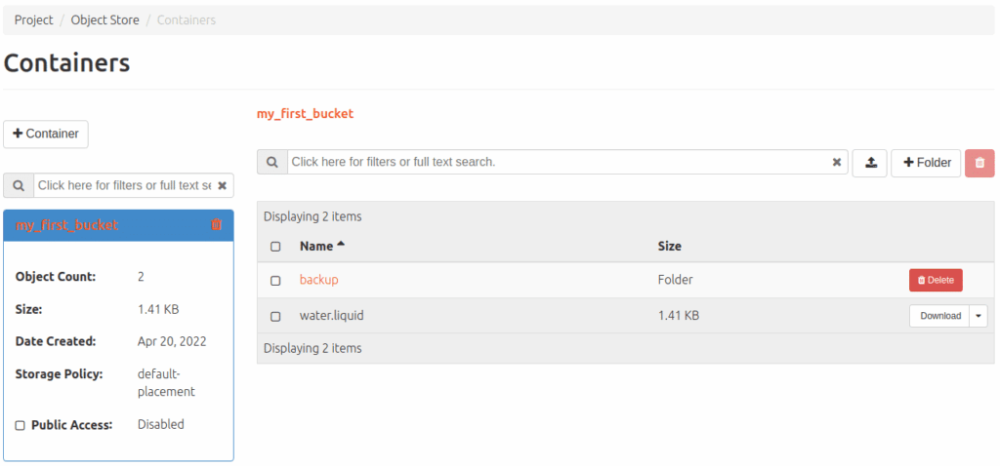
Task: Select the water.liquid row checkbox
Action: tap(275, 317)
